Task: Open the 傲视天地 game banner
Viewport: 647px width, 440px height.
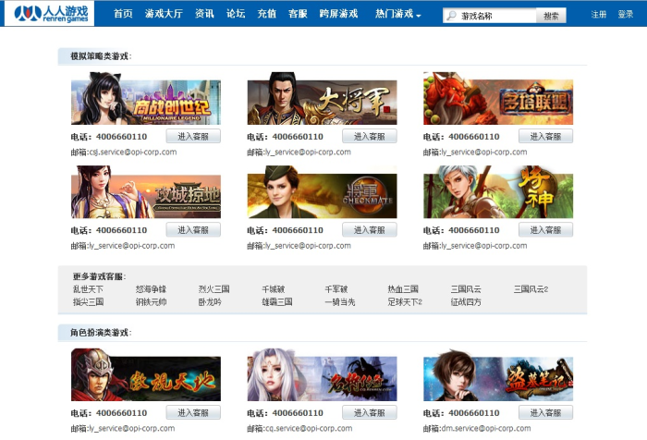Action: (146, 374)
